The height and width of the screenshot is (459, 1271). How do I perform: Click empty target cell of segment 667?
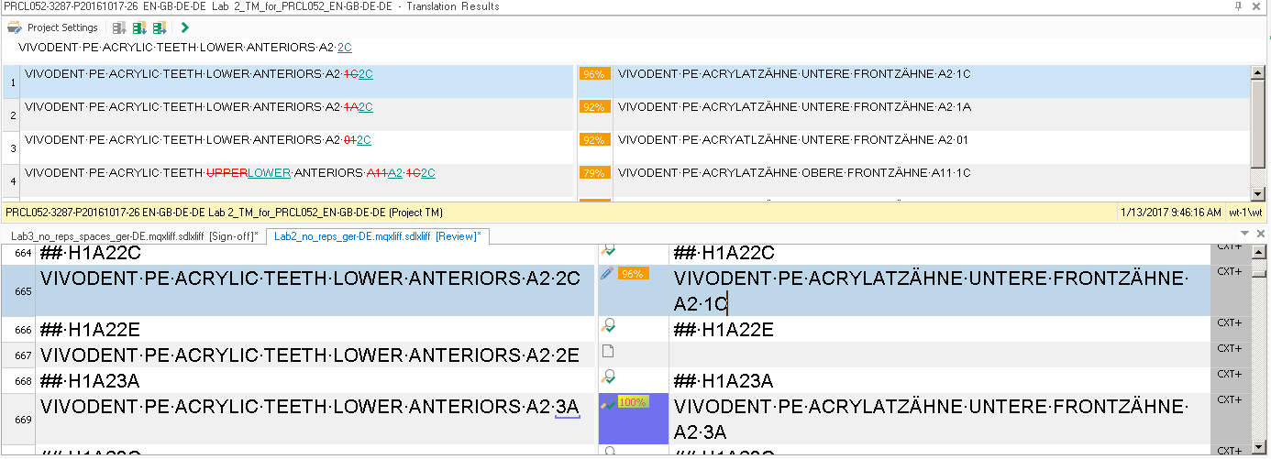click(x=940, y=355)
